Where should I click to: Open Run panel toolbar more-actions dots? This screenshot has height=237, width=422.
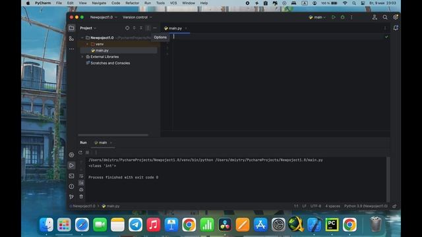96,152
